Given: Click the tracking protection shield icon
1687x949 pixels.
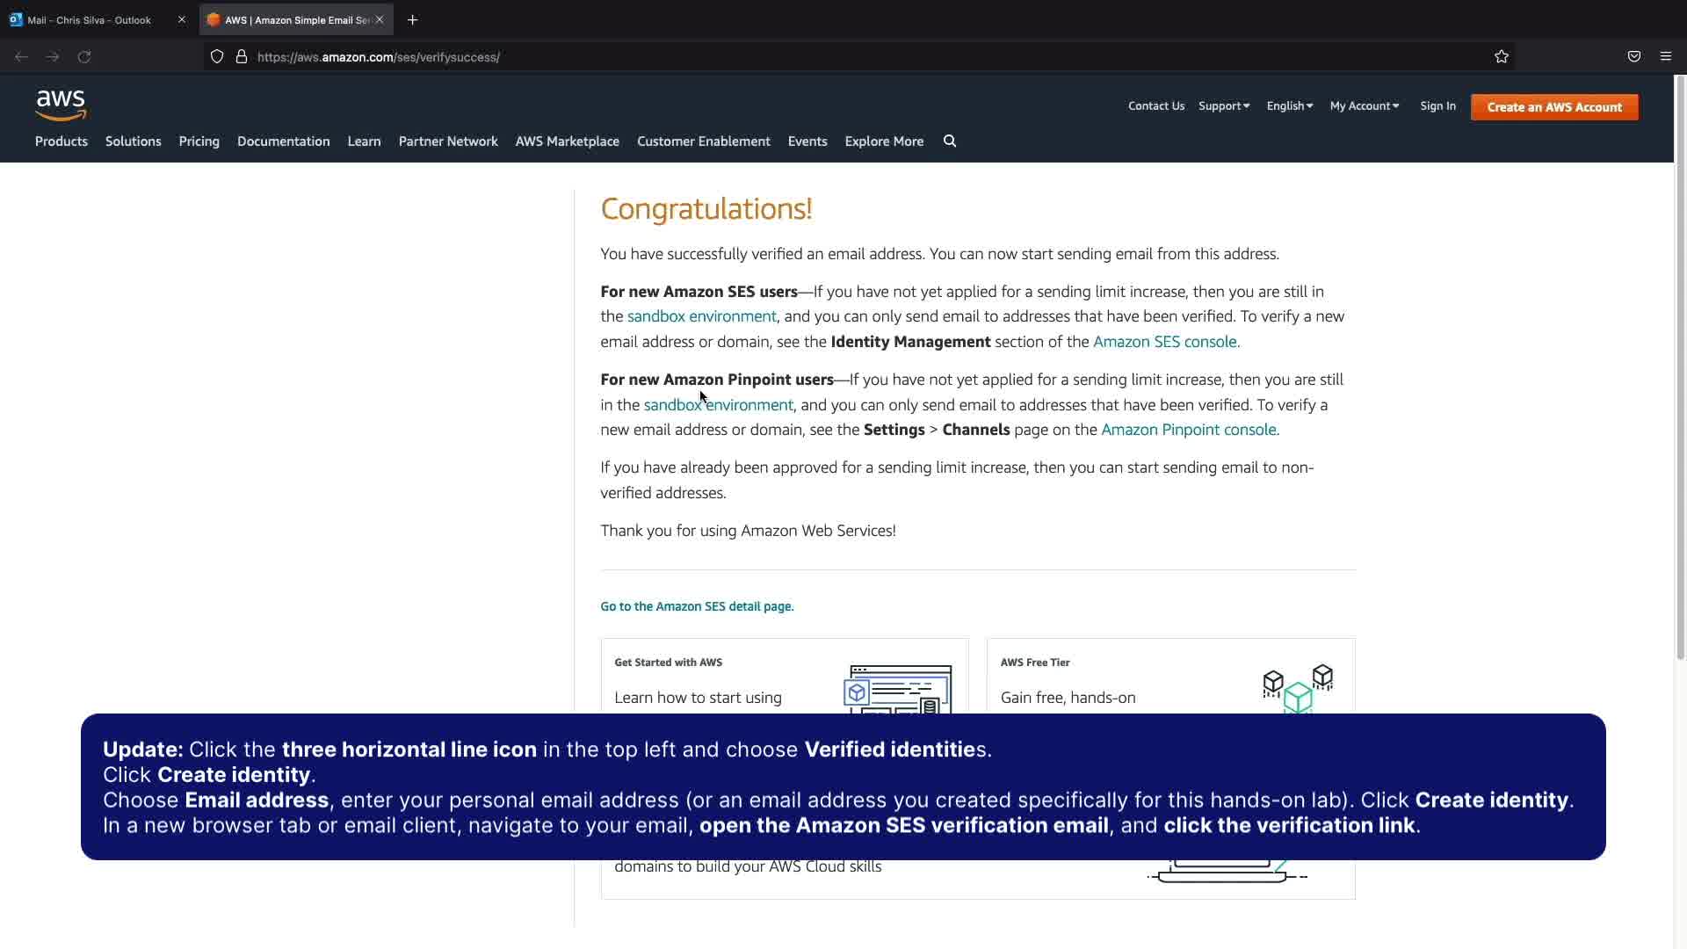Looking at the screenshot, I should pyautogui.click(x=217, y=57).
